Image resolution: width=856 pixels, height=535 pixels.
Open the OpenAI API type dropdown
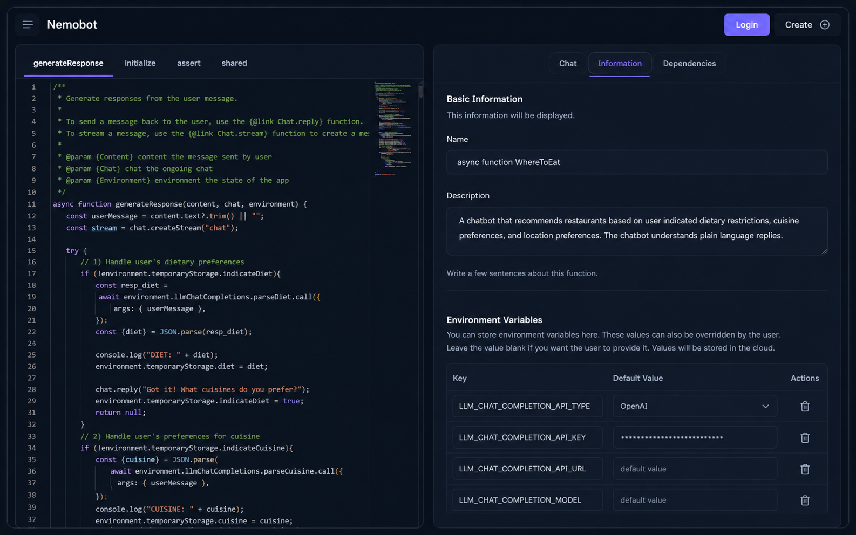click(x=695, y=406)
